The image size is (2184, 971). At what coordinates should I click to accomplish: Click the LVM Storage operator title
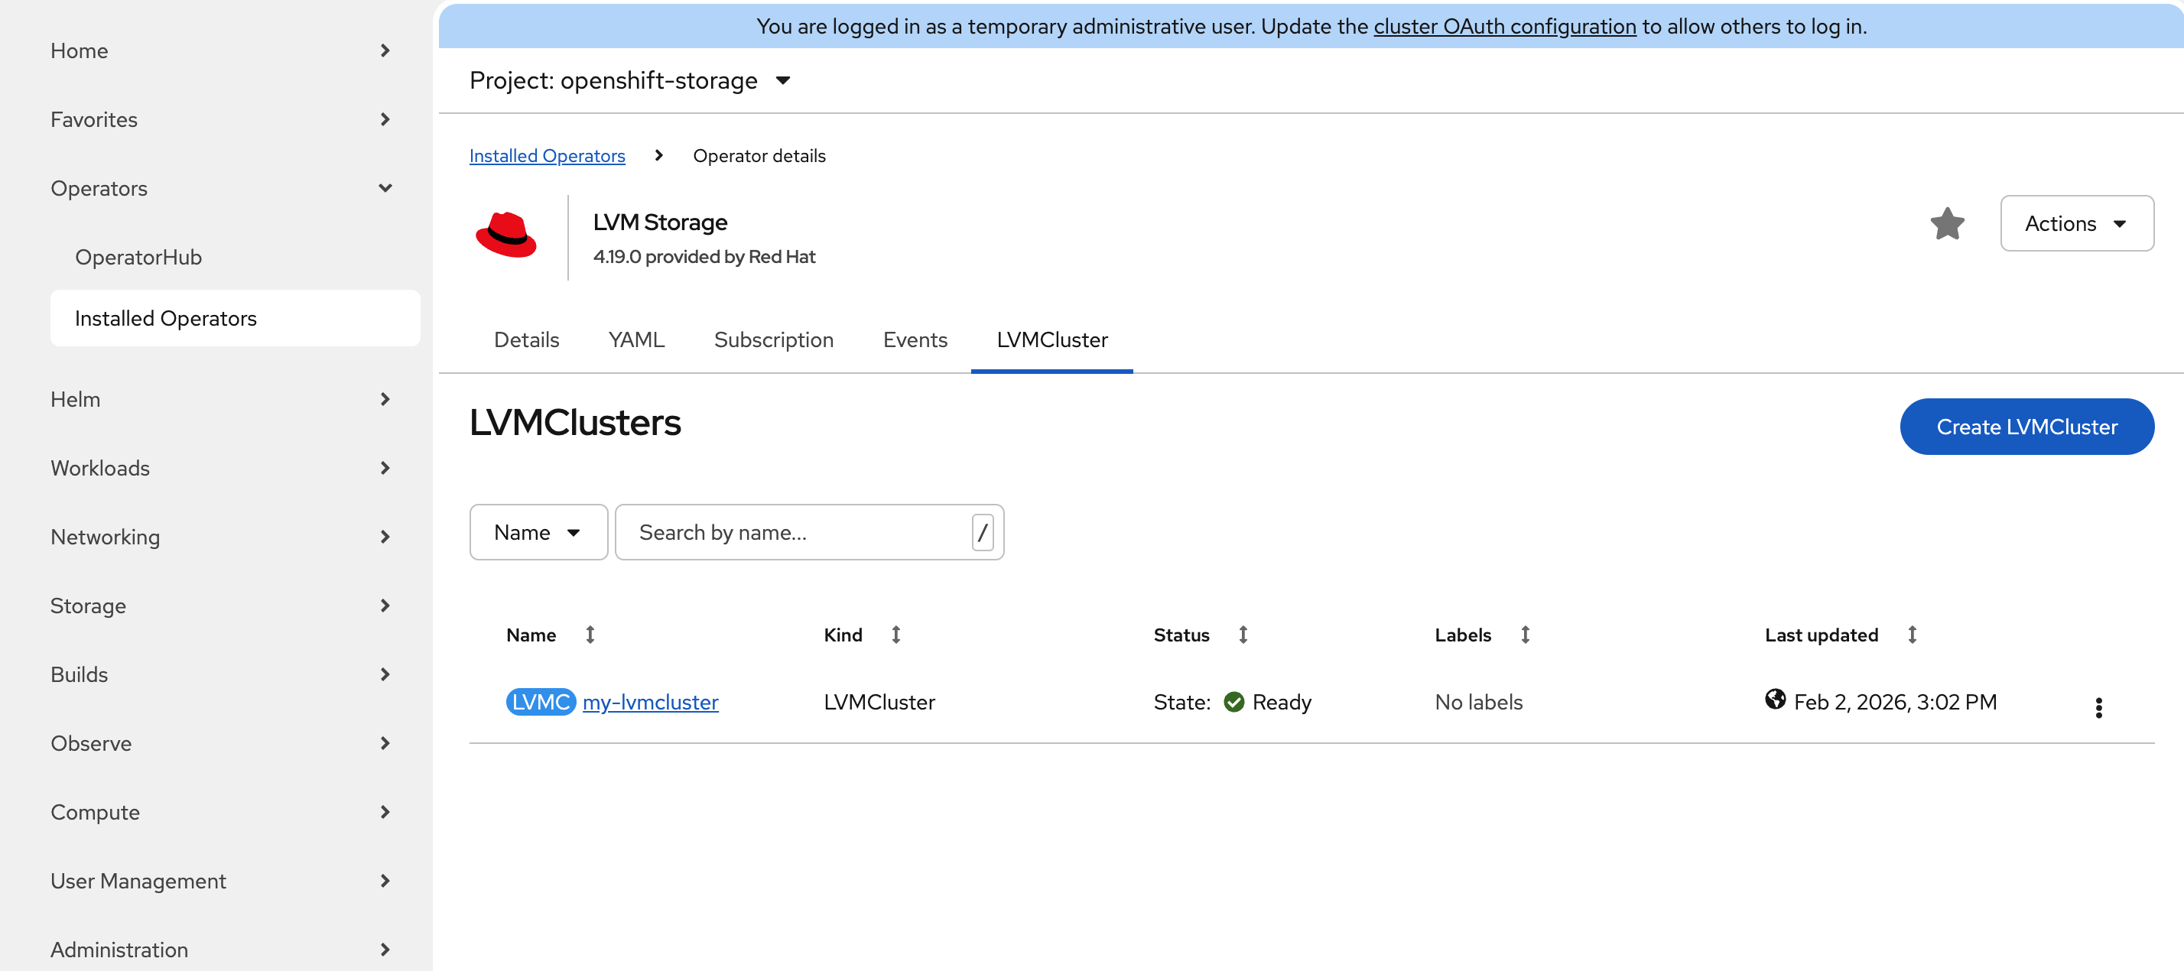click(660, 222)
